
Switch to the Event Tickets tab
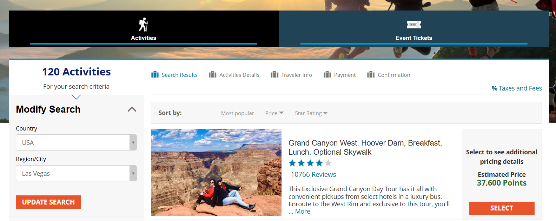pyautogui.click(x=414, y=29)
